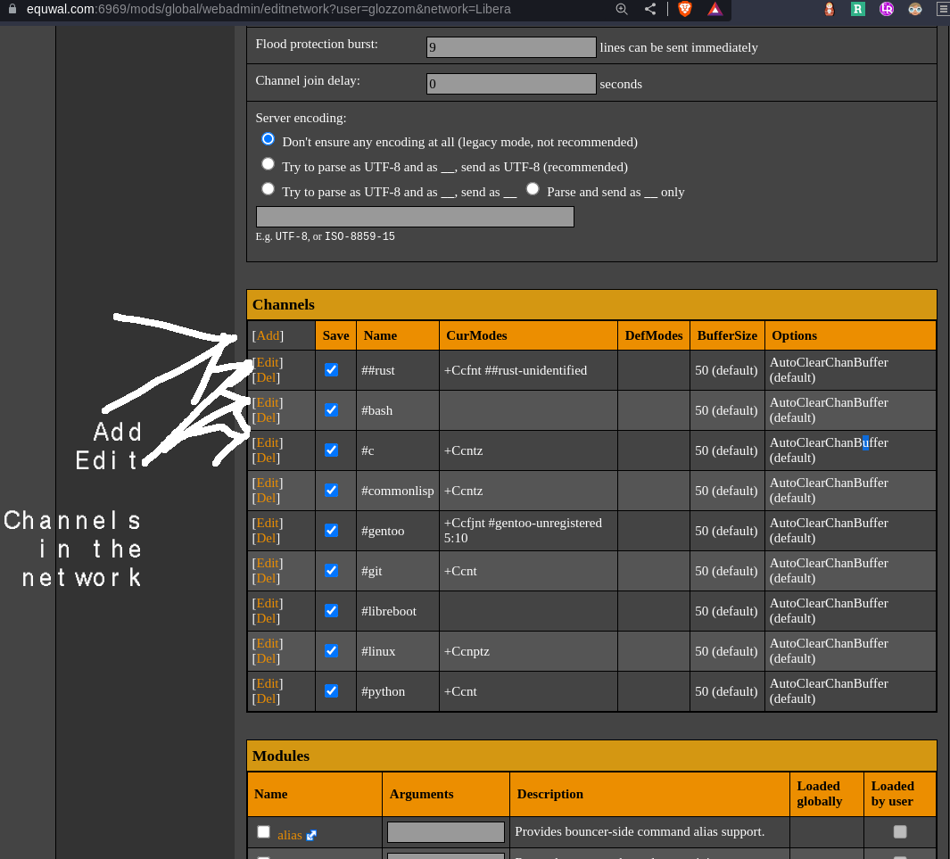The width and height of the screenshot is (950, 859).
Task: Select UTF-8 recommended encoding radio option
Action: coord(268,164)
